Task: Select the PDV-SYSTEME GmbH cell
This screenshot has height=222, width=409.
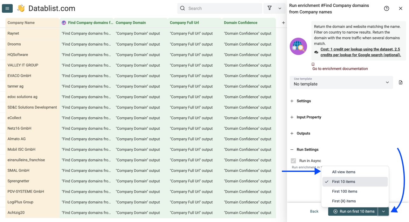Action: pyautogui.click(x=32, y=191)
